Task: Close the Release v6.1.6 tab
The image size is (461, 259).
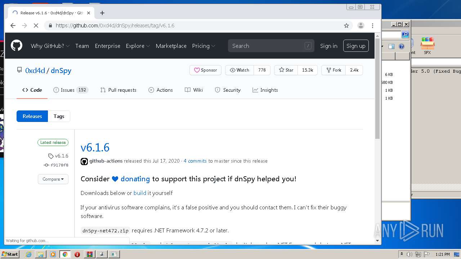Action: pyautogui.click(x=89, y=13)
